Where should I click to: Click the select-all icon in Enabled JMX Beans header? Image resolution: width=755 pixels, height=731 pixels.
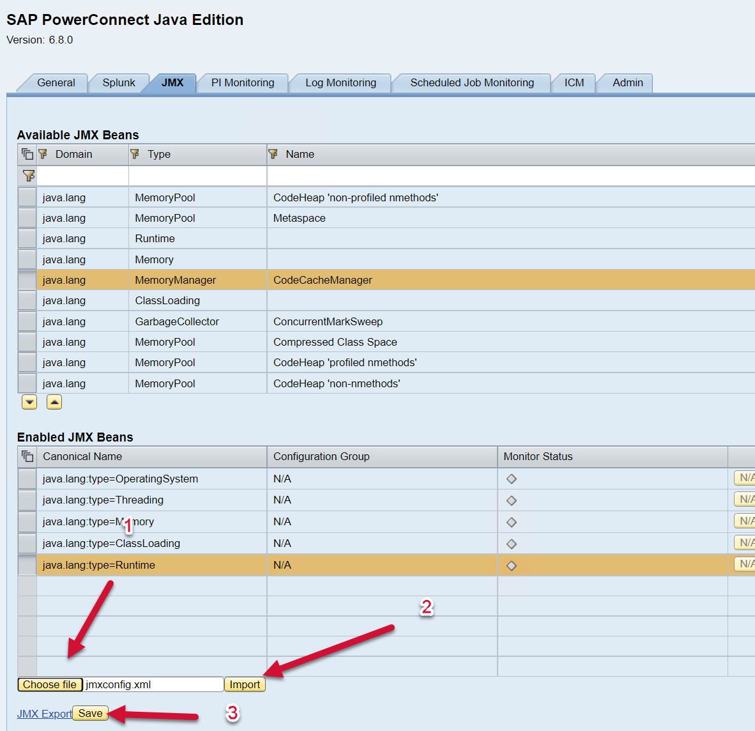point(27,456)
